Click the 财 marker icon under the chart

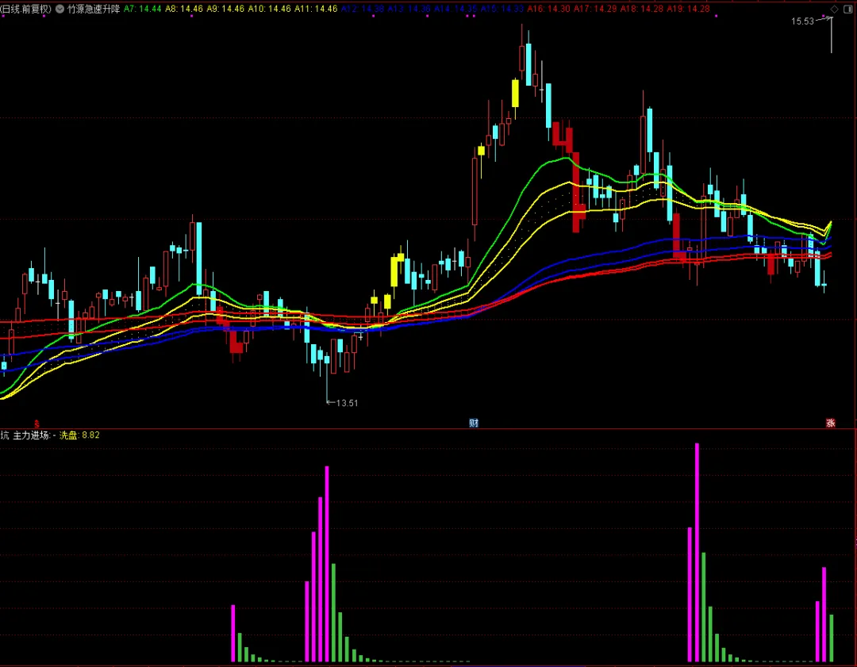tap(474, 423)
